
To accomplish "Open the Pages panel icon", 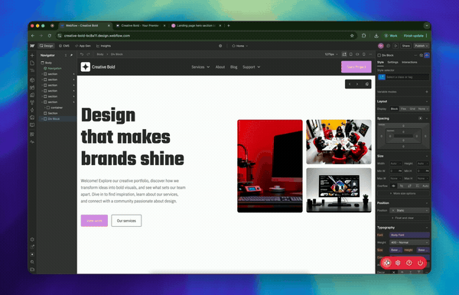I will coord(32,63).
